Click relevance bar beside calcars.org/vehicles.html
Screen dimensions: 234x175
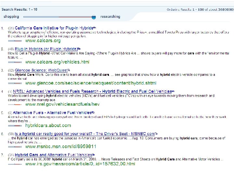15,62
